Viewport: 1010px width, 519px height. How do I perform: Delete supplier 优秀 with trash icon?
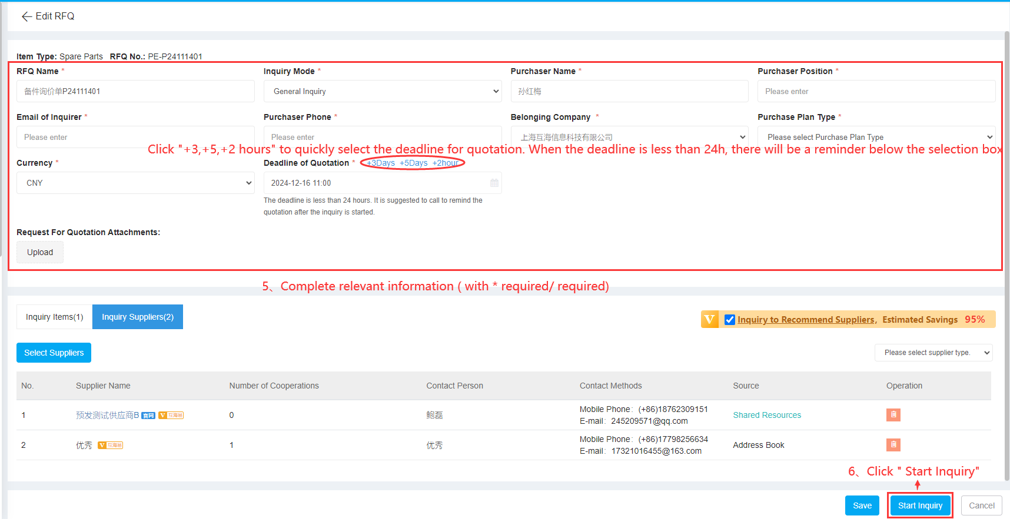point(893,445)
